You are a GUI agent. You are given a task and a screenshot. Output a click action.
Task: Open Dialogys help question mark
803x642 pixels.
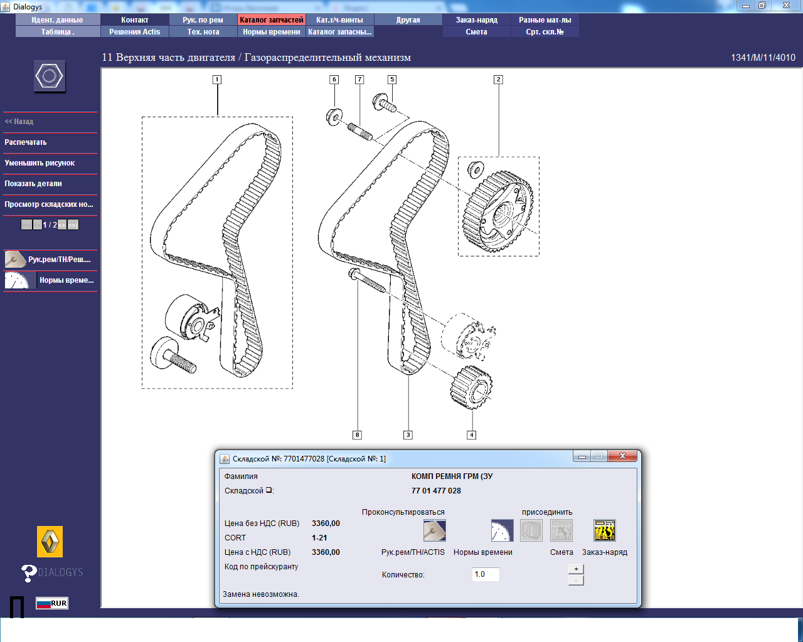(29, 573)
